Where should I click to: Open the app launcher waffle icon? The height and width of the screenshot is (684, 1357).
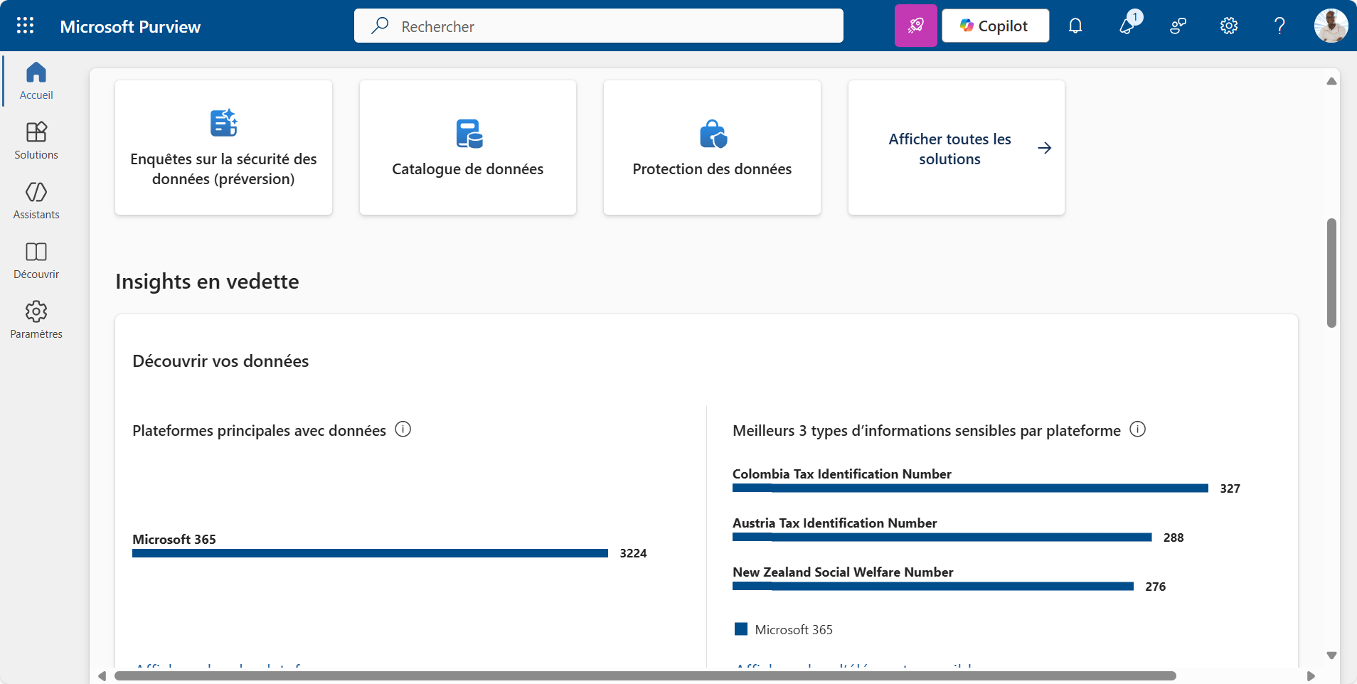[x=25, y=26]
